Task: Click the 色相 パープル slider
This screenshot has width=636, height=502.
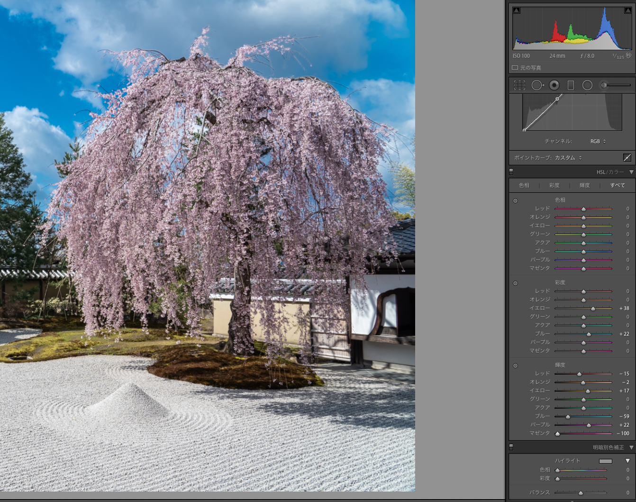Action: point(583,260)
